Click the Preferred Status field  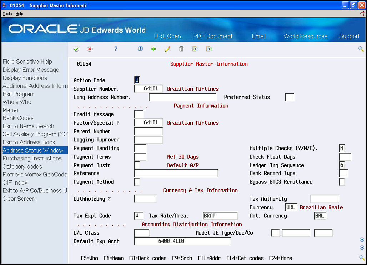click(290, 97)
